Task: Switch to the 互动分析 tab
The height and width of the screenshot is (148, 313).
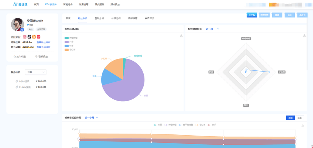Action: tap(99, 18)
